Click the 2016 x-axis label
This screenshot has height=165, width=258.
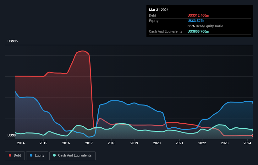point(66,143)
